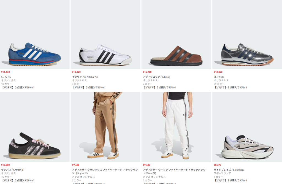Click the ¥14,960 price on Adiclog
Image resolution: width=282 pixels, height=184 pixels.
148,72
